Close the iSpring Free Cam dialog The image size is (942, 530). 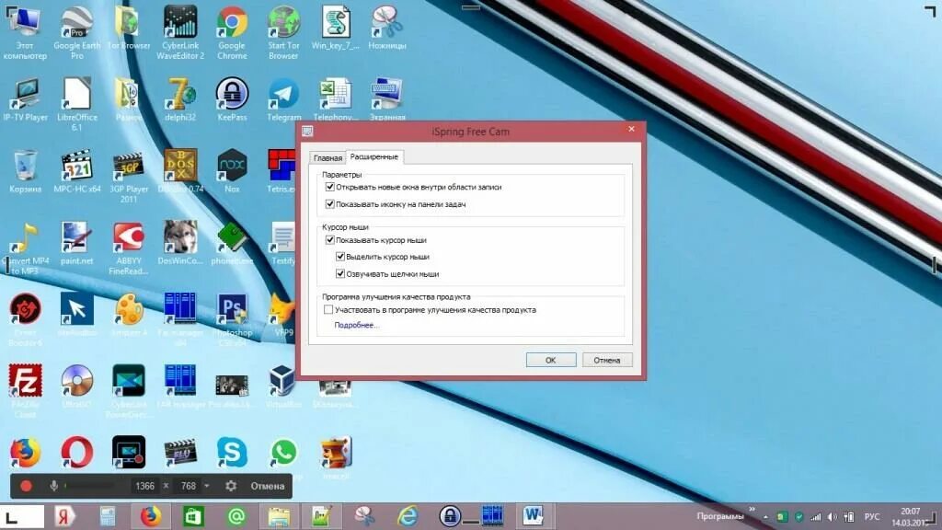631,129
